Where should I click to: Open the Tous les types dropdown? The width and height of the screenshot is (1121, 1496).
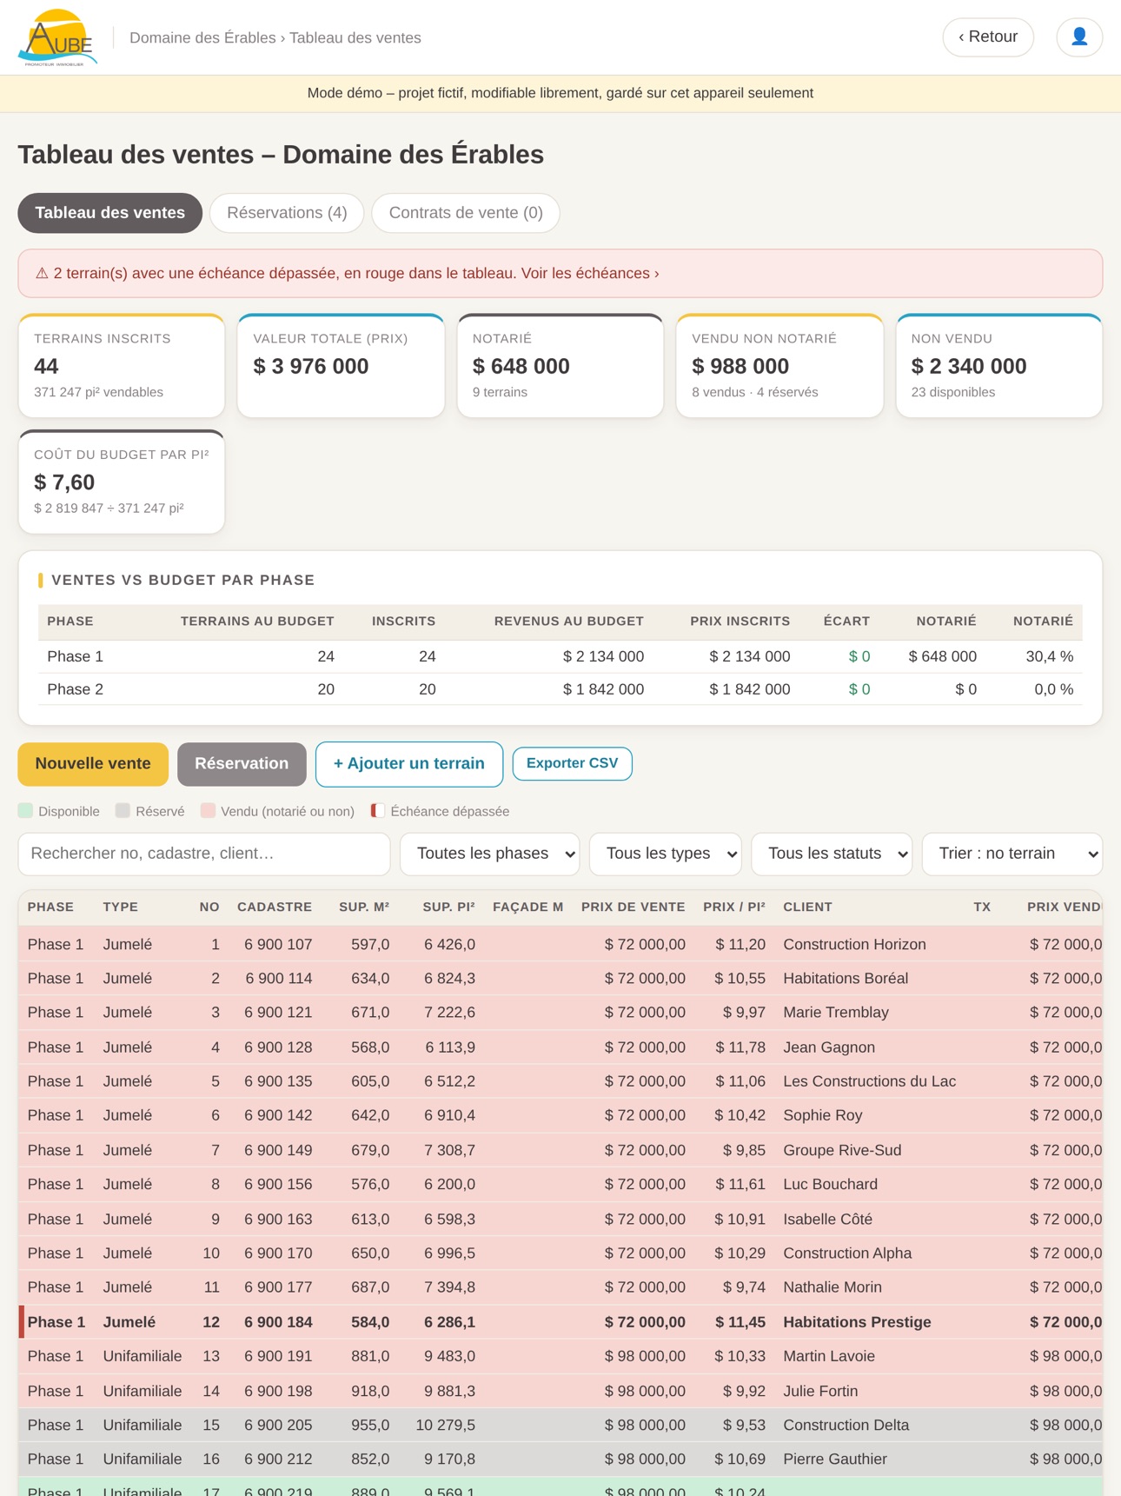click(666, 854)
